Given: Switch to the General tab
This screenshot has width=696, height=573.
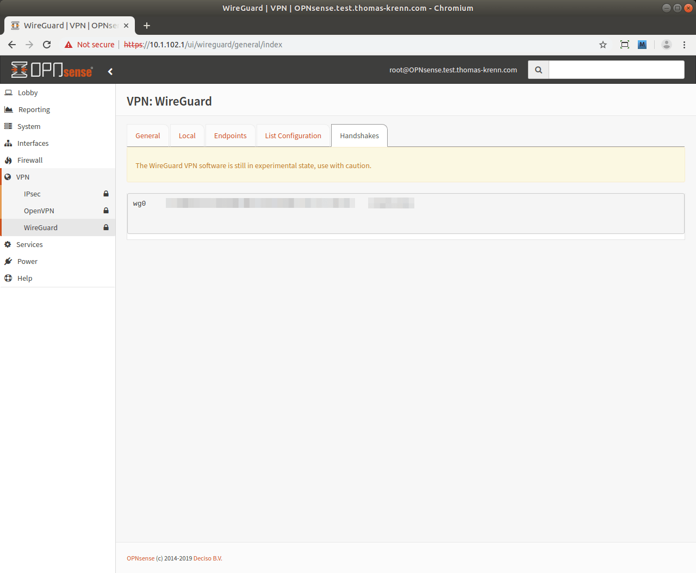Looking at the screenshot, I should coord(148,135).
